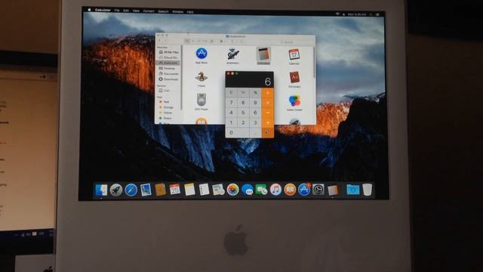
Task: Open DVD Player in the Finder window
Action: [x=202, y=100]
